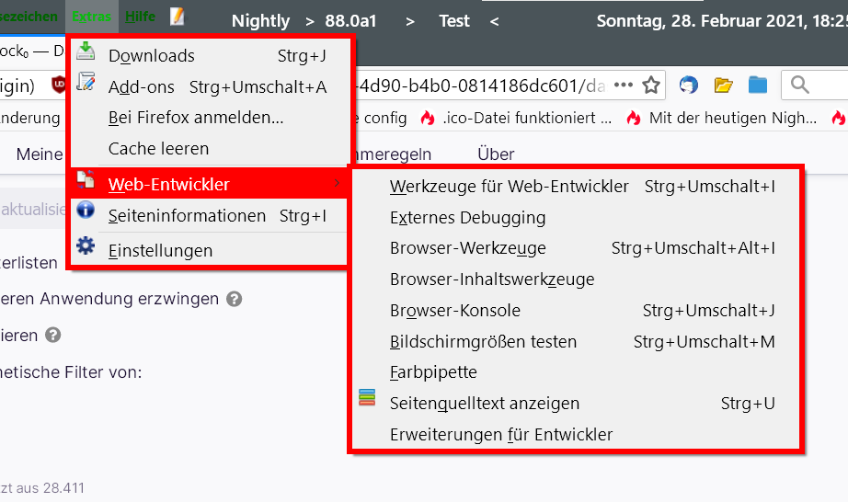Click the notepad icon beside Hilfe
848x502 pixels.
pos(178,17)
